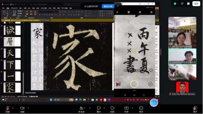203x114 pixels.
Task: Open the OfficePLUS ribbon tab
Action: coord(14,8)
